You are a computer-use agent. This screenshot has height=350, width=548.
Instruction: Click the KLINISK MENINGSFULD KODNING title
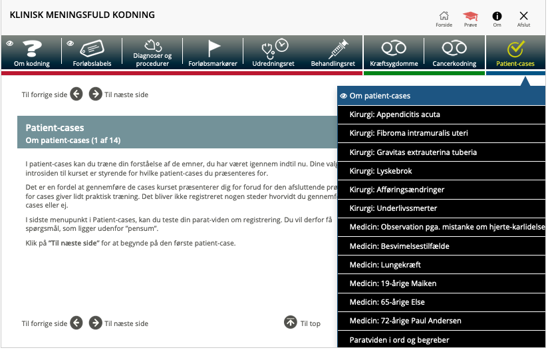(82, 15)
